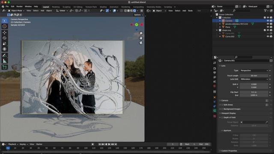274x154 pixels.
Task: Click the Shift X value field
Action: coord(254,84)
